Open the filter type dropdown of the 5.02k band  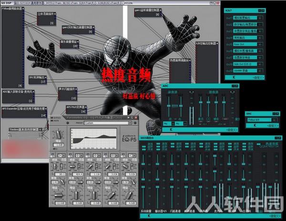coord(132,155)
